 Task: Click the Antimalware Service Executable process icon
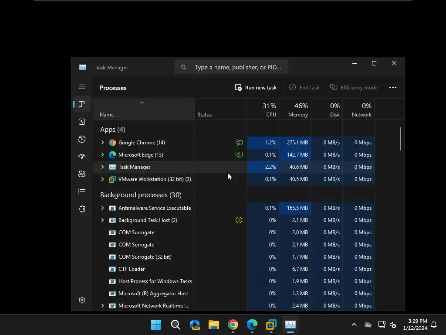click(x=112, y=208)
